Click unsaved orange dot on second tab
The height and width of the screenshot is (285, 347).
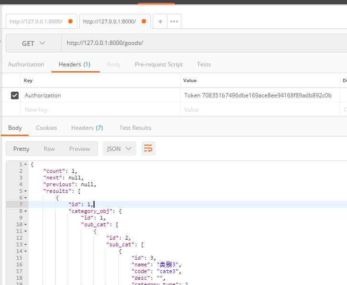click(x=144, y=21)
